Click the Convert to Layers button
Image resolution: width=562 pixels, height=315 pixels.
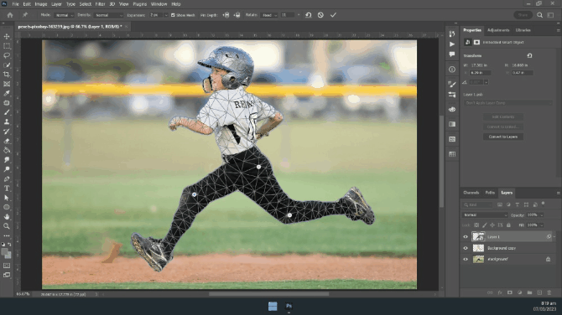coord(502,137)
